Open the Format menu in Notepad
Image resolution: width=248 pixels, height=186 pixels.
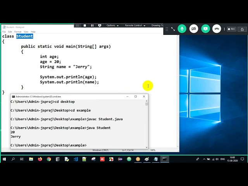tap(18, 32)
